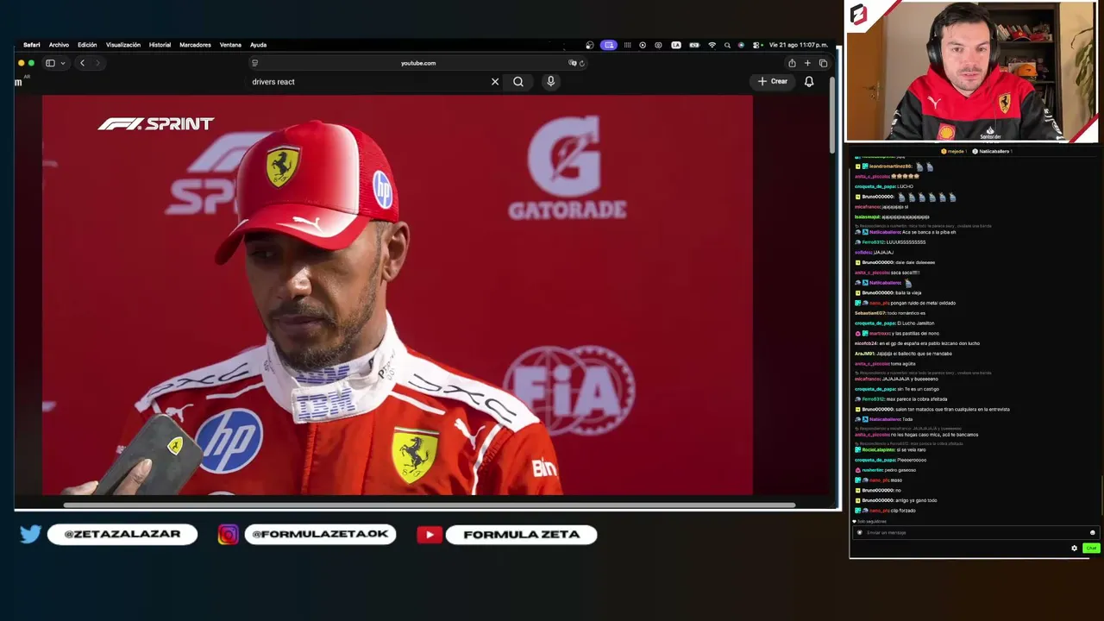Click the Crear button on YouTube
The height and width of the screenshot is (621, 1104).
coord(773,82)
